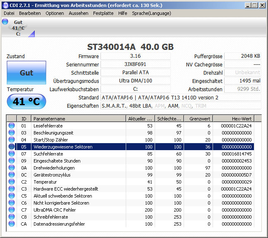The height and width of the screenshot is (238, 268).
Task: Open the Aussehen menu
Action: (x=79, y=13)
